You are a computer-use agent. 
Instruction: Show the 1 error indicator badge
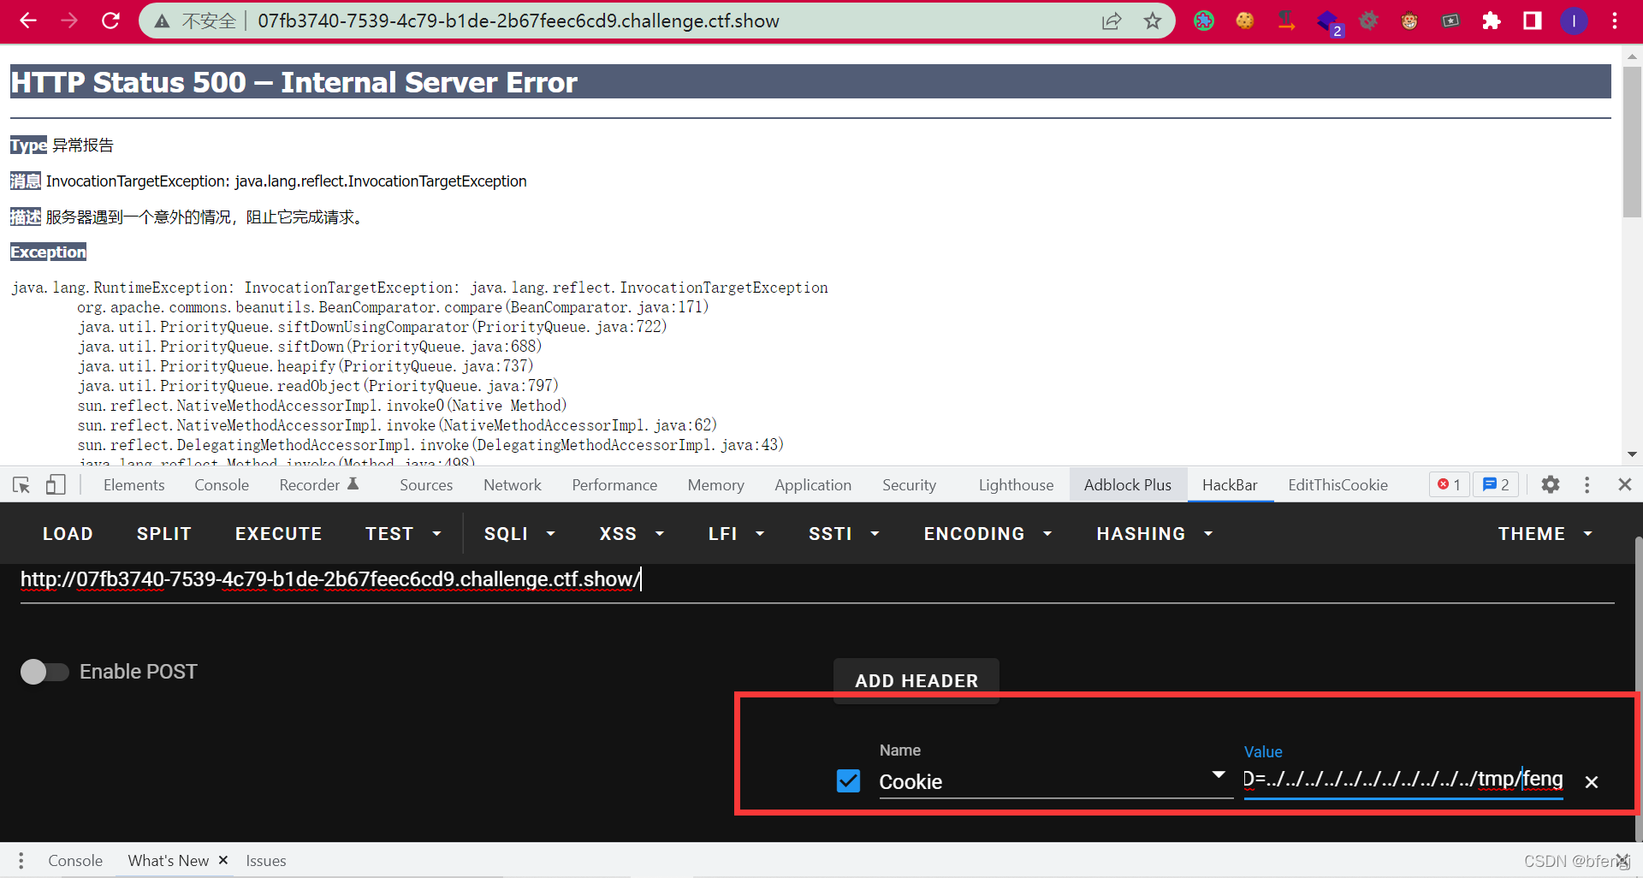[x=1449, y=485]
